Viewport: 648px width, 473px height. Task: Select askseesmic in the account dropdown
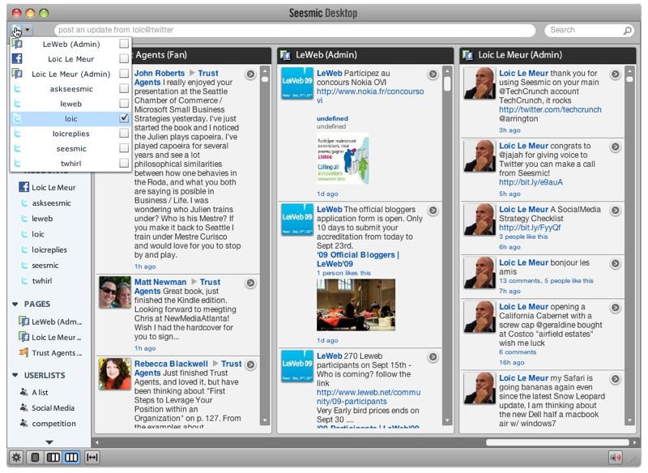[x=70, y=89]
